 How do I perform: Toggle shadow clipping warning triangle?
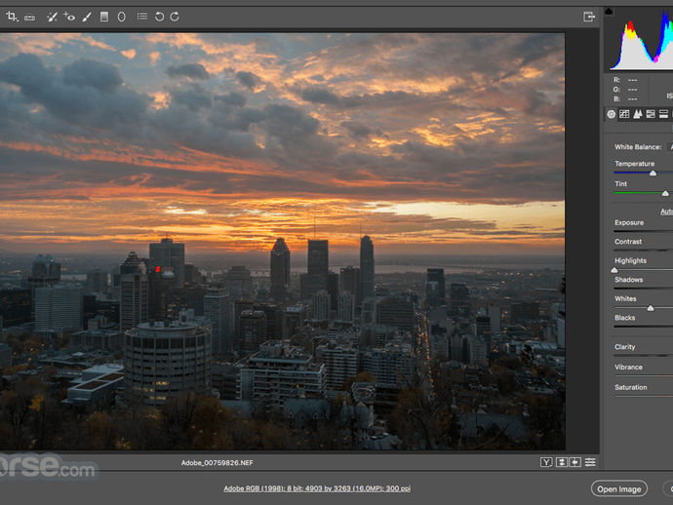[x=609, y=11]
